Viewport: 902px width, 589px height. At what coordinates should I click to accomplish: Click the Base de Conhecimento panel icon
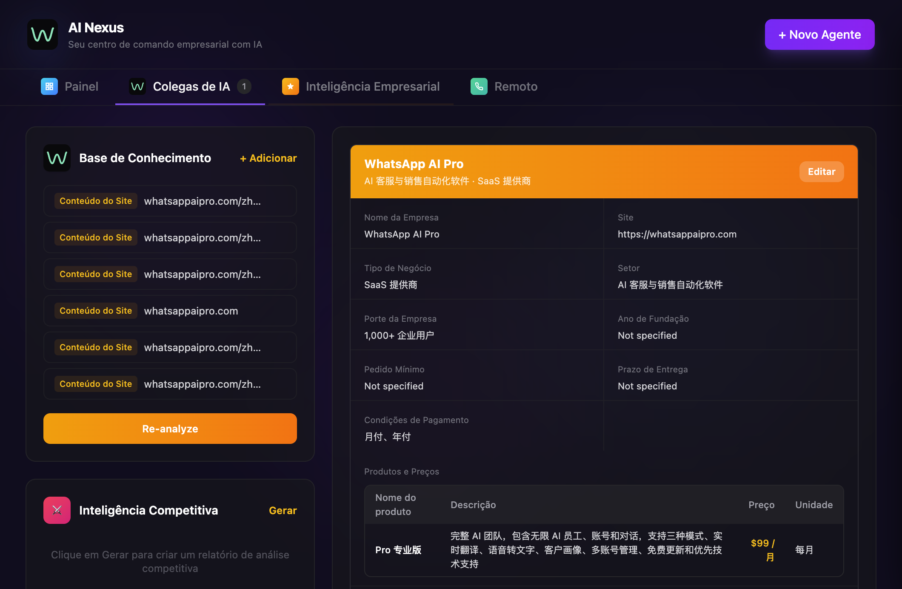click(x=57, y=158)
